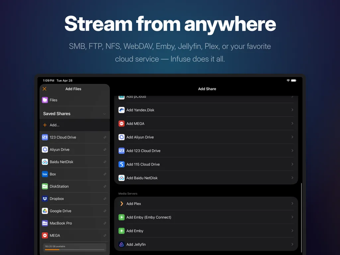Screen dimensions: 340x255
Task: Open the MEGA saved share icon
Action: click(45, 235)
